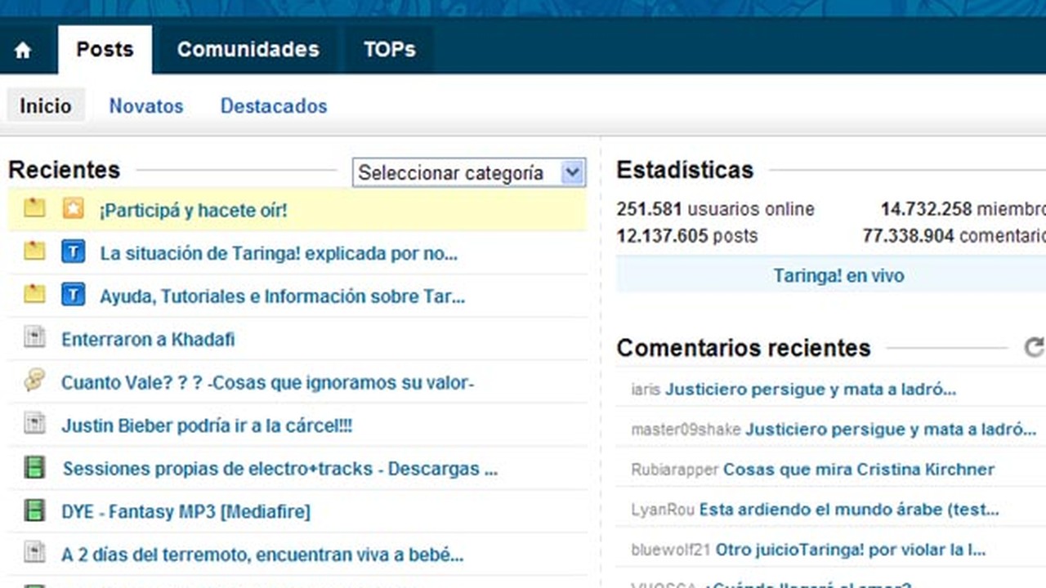
Task: Click the green MP3 icon on "DYE - Fantasy MP3"
Action: [34, 510]
